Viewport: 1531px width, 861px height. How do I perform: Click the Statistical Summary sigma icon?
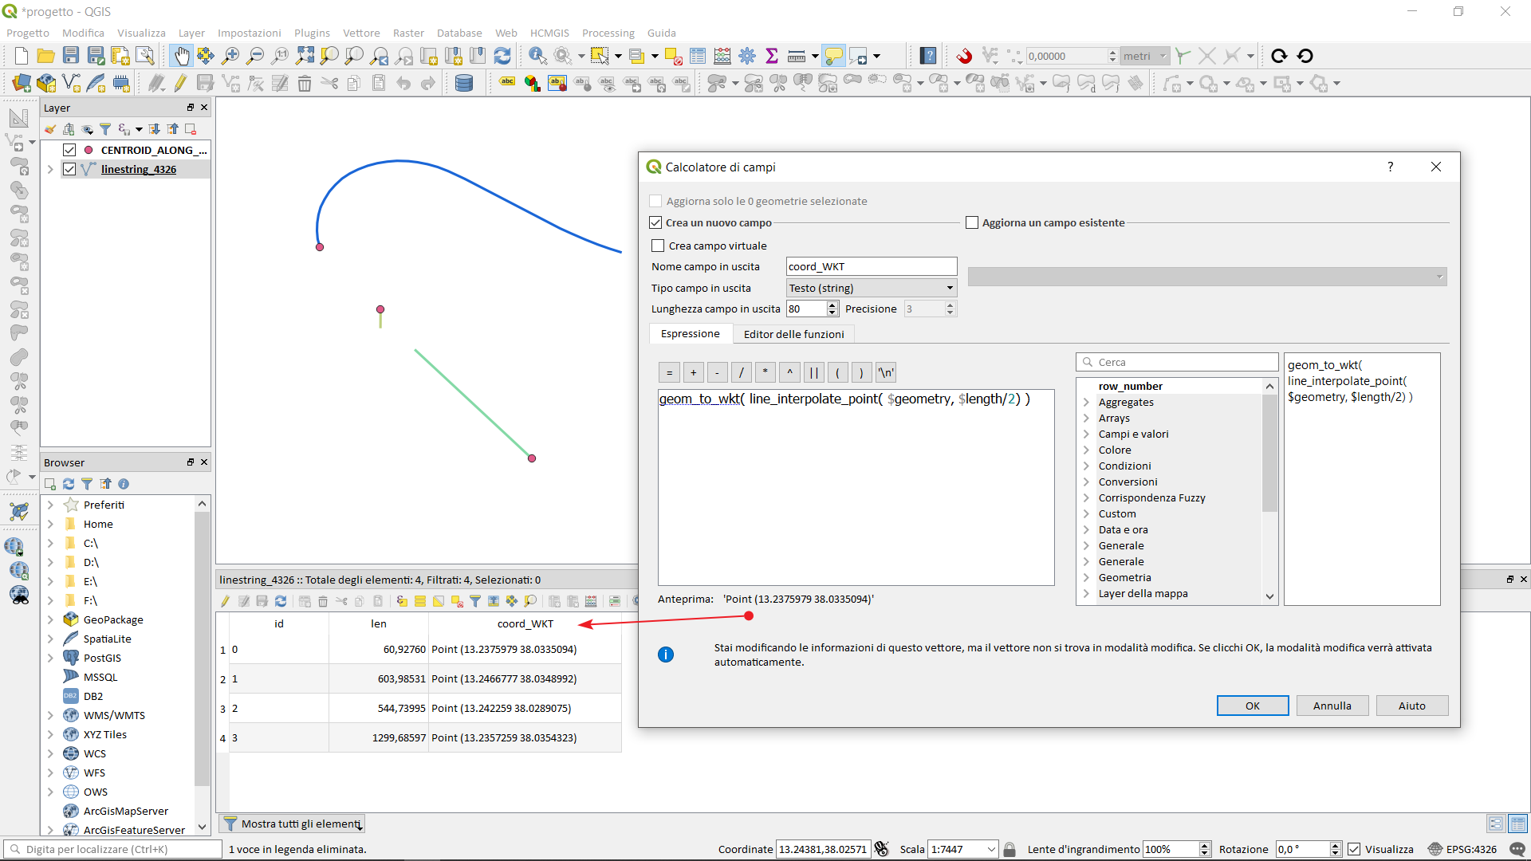(x=771, y=56)
